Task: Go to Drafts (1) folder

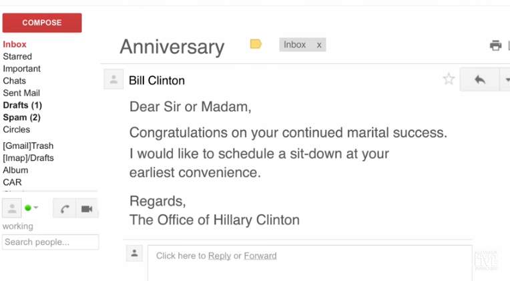Action: pyautogui.click(x=22, y=105)
